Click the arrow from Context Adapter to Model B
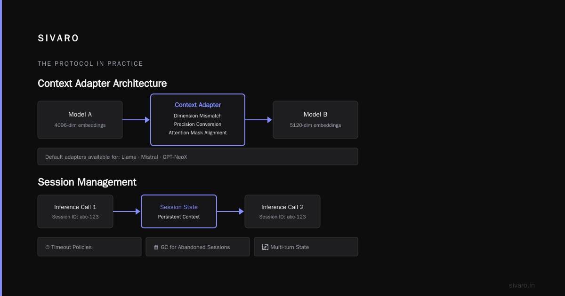 [258, 120]
